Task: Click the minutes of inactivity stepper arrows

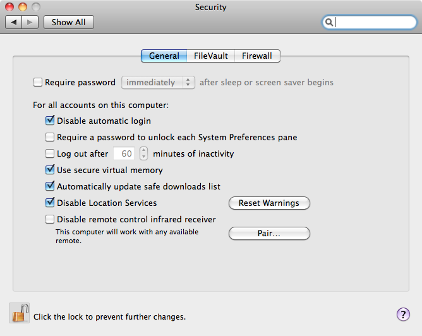Action: coord(143,153)
